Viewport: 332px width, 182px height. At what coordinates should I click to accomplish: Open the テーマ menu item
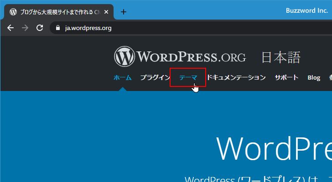click(x=188, y=77)
